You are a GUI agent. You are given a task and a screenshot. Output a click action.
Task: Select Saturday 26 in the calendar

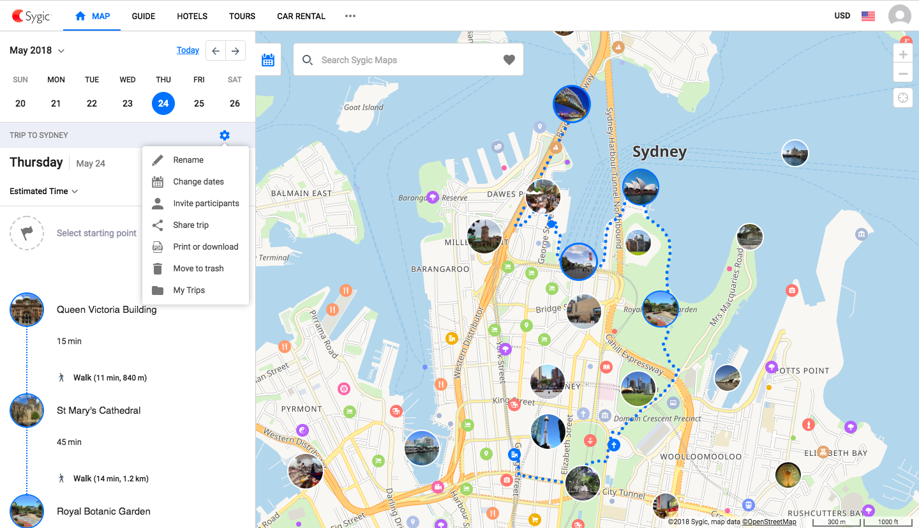tap(235, 103)
